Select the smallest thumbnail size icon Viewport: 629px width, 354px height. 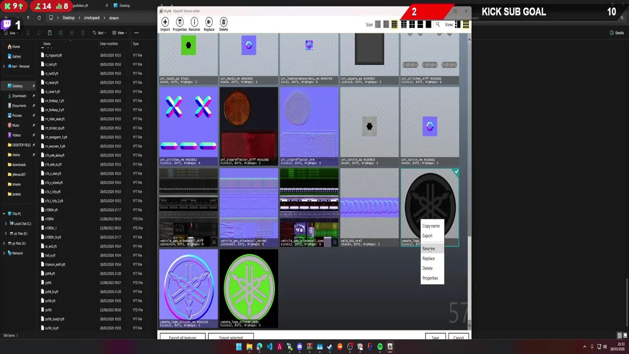point(378,25)
